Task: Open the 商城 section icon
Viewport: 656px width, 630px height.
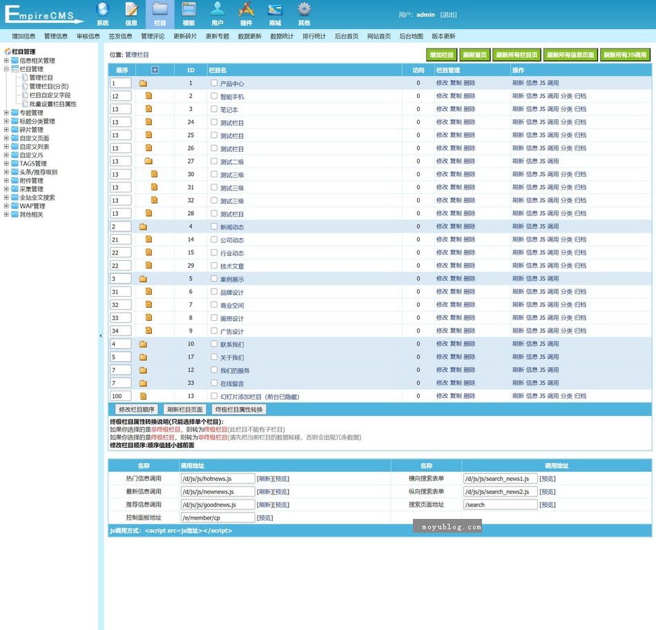Action: [275, 14]
